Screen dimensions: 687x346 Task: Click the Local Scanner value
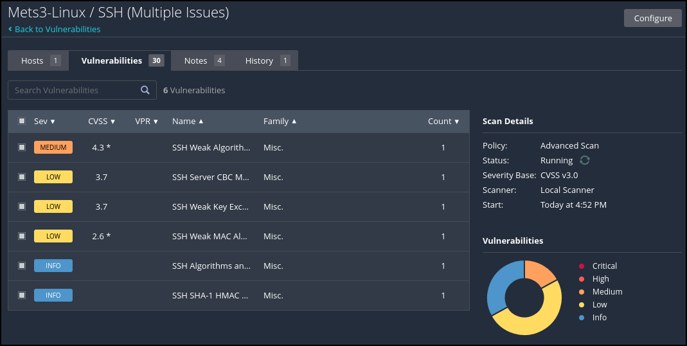click(x=567, y=190)
